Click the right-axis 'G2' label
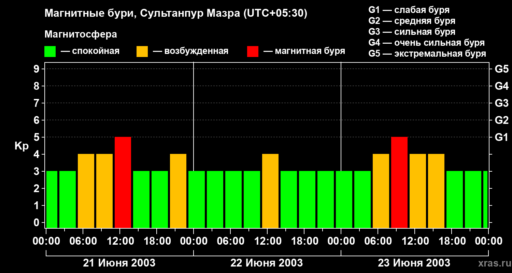Screen dimensions: 512x273 501,120
